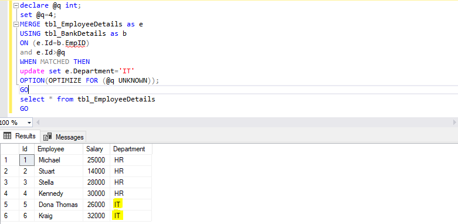Click the 'select * from tbl_EmployeeDetails' line
This screenshot has width=458, height=224.
(x=87, y=99)
